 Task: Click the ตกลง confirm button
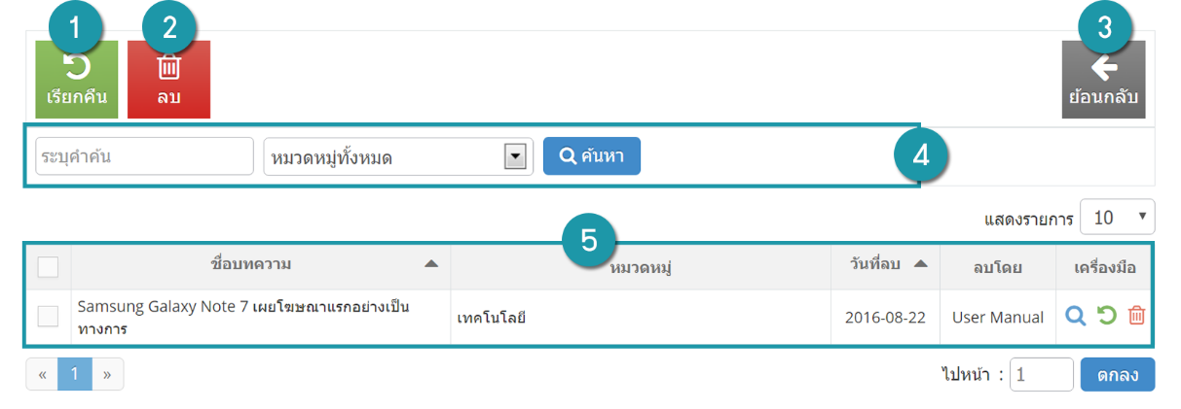pyautogui.click(x=1118, y=374)
